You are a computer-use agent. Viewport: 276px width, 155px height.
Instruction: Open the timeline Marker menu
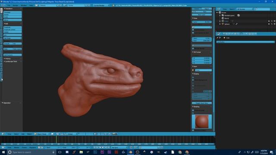pyautogui.click(x=16, y=147)
